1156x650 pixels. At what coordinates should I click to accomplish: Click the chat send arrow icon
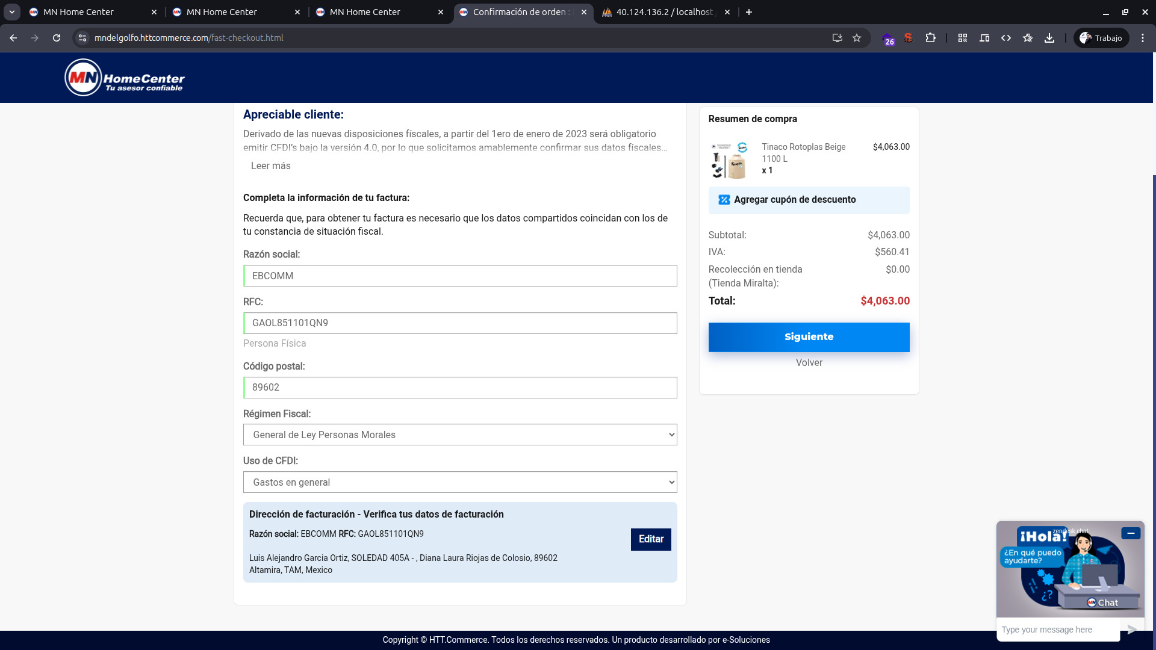(x=1132, y=630)
